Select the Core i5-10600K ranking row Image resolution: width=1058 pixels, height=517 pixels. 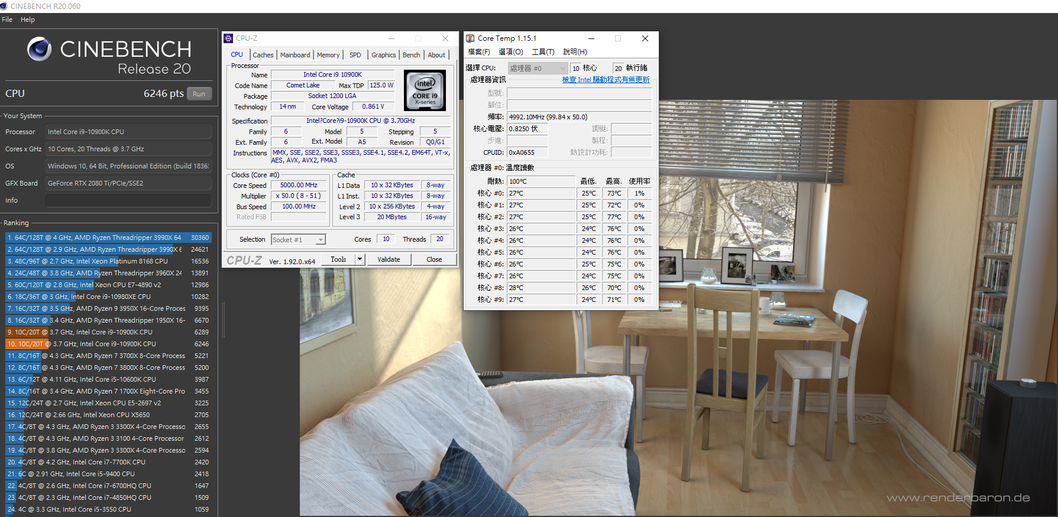(x=108, y=379)
